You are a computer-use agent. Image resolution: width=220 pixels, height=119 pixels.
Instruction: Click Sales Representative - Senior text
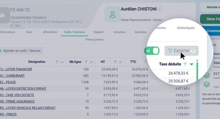(142, 20)
